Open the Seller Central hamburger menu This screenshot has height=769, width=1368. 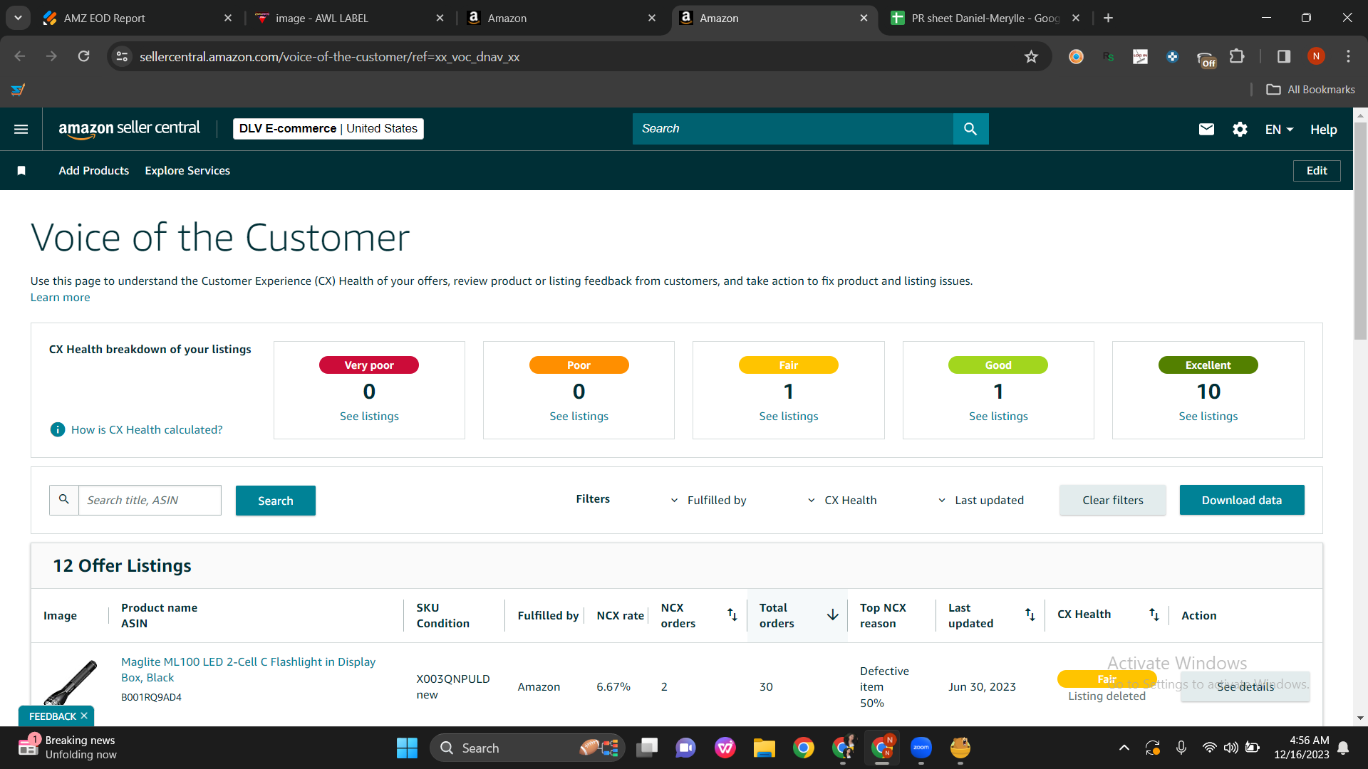pyautogui.click(x=21, y=129)
